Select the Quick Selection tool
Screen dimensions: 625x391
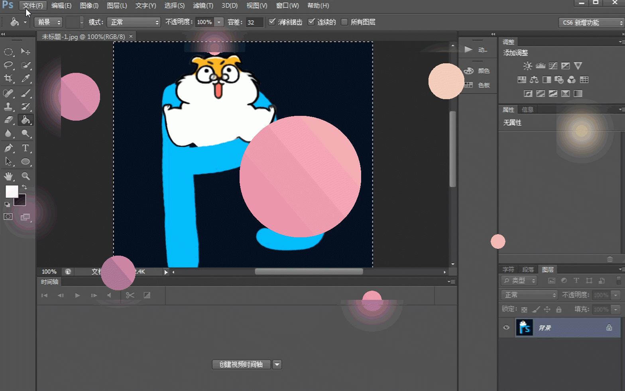(26, 65)
